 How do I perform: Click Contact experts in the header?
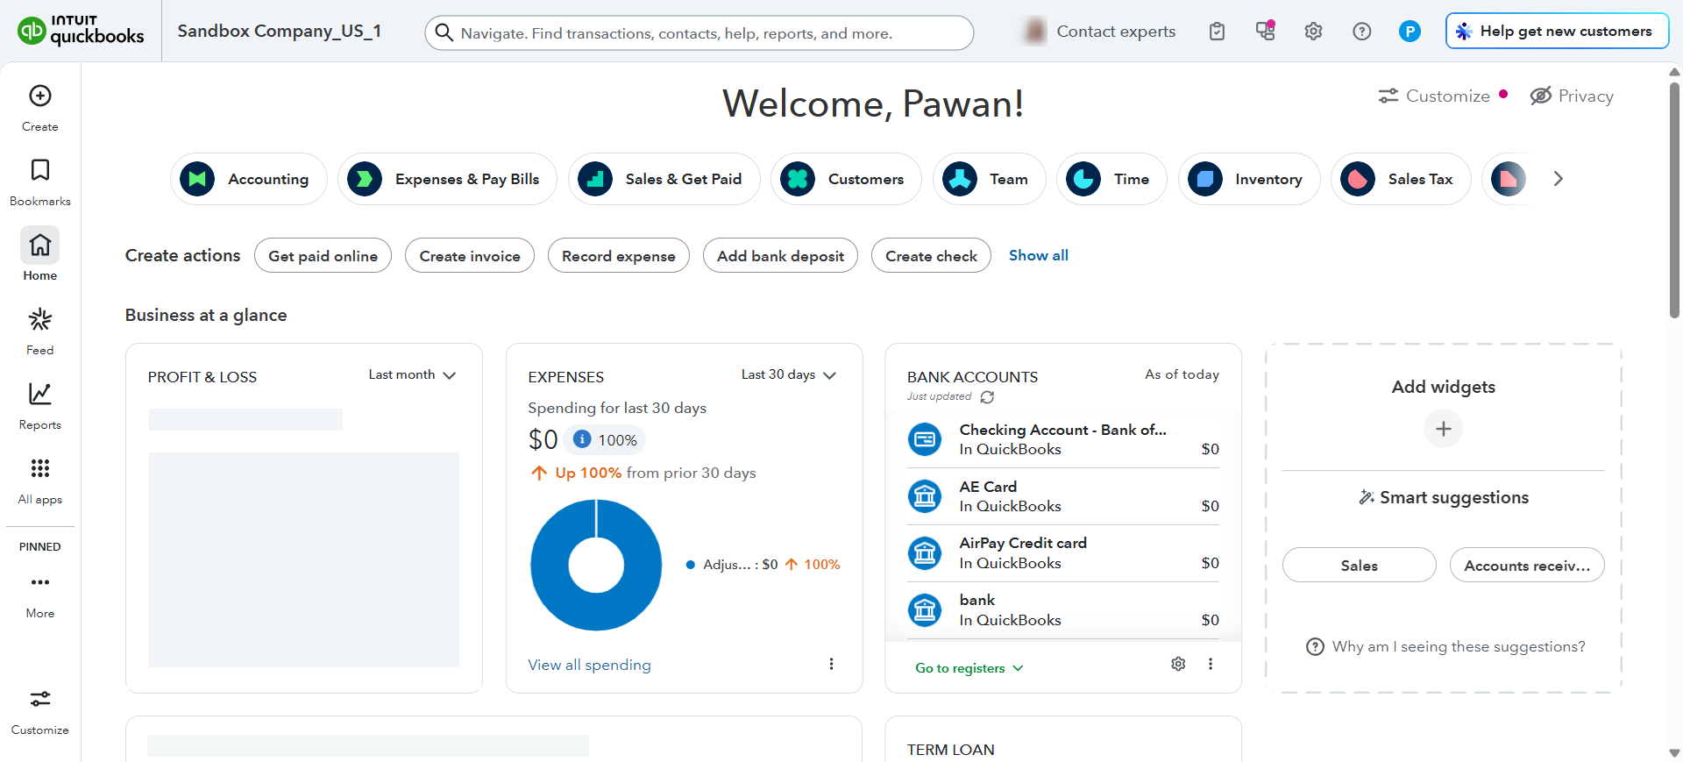point(1115,32)
